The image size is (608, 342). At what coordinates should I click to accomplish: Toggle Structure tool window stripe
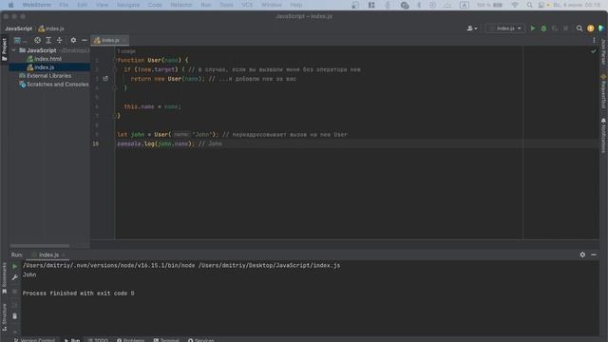click(x=4, y=316)
